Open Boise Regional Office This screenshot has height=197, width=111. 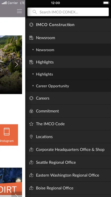tap(68, 188)
